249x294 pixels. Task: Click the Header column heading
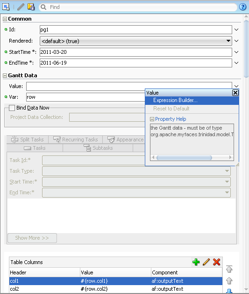pos(44,272)
